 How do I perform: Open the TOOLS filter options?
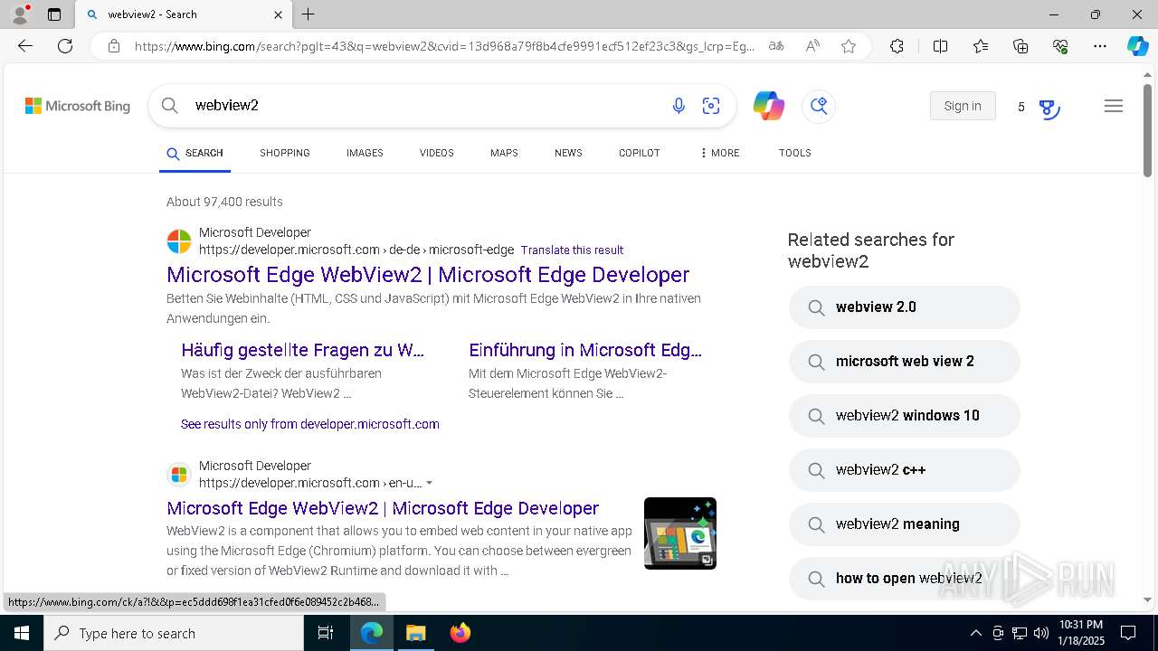pos(795,153)
